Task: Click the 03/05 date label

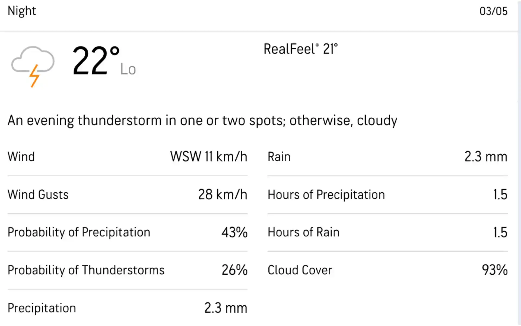Action: pyautogui.click(x=493, y=11)
